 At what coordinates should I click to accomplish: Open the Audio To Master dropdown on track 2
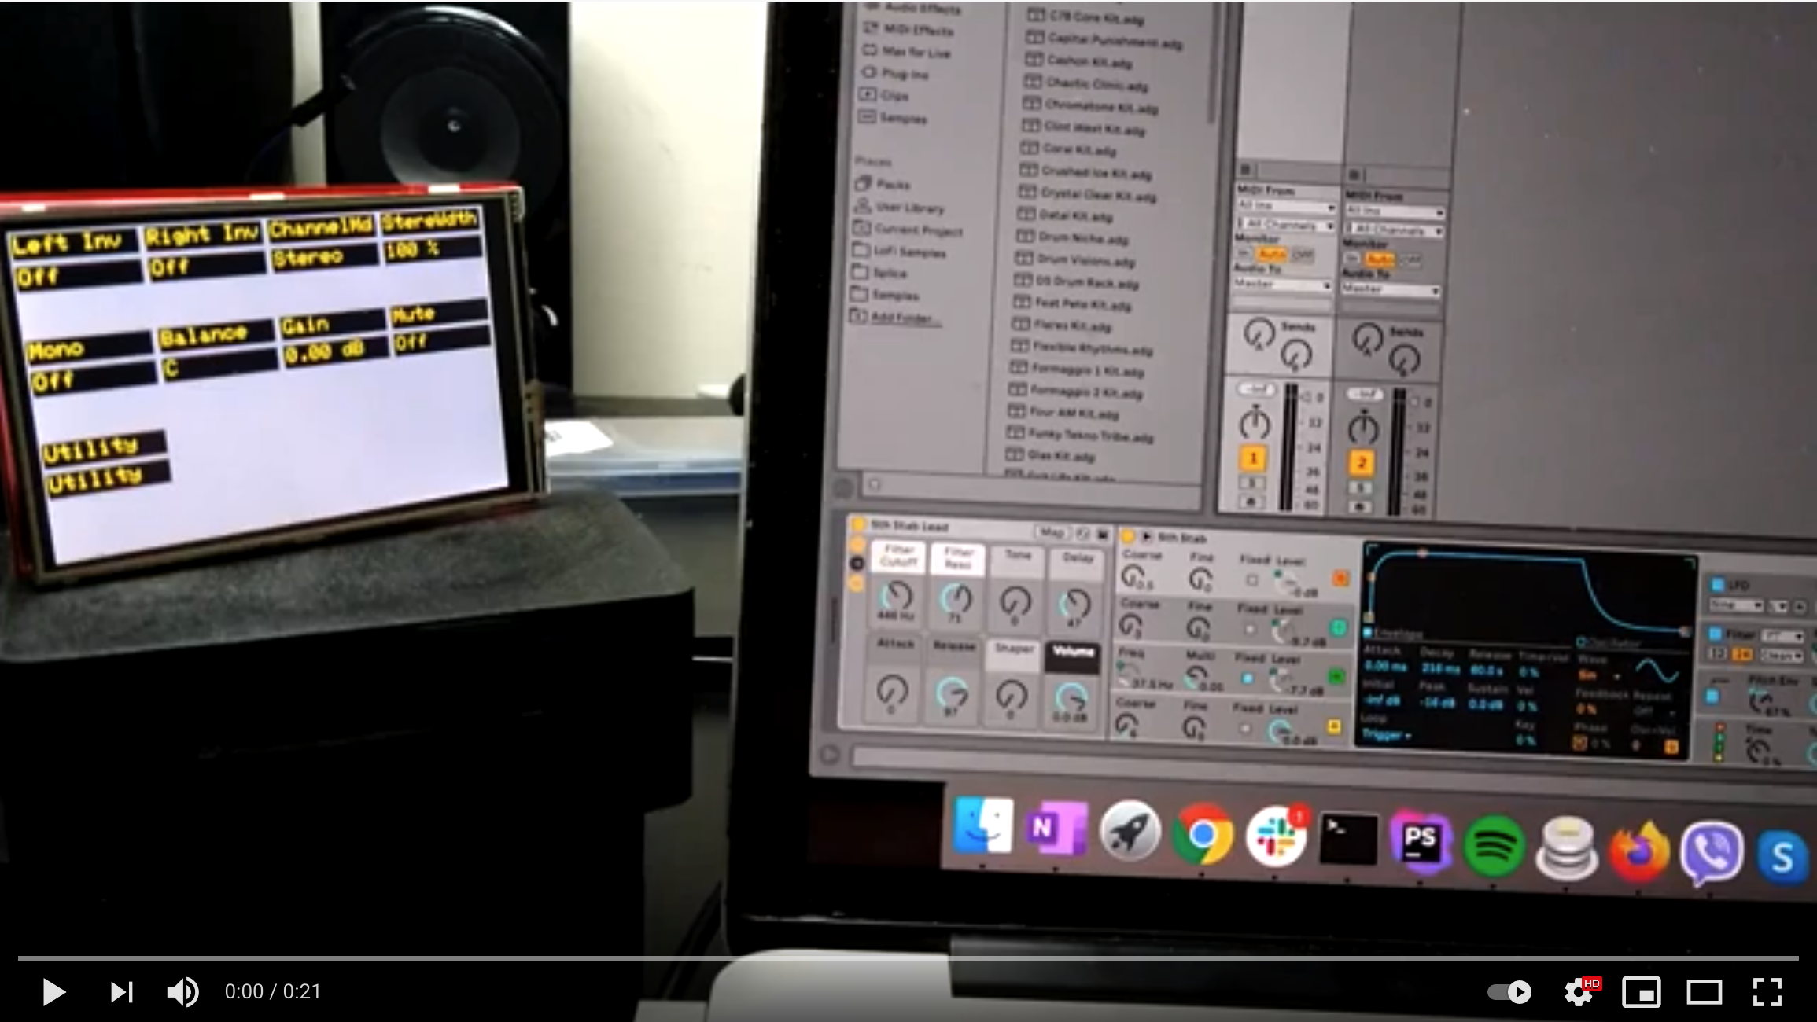pos(1389,289)
